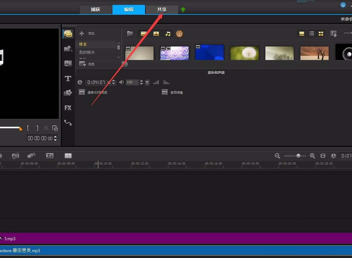The image size is (352, 258).
Task: Open the Media library panel icon
Action: click(68, 34)
